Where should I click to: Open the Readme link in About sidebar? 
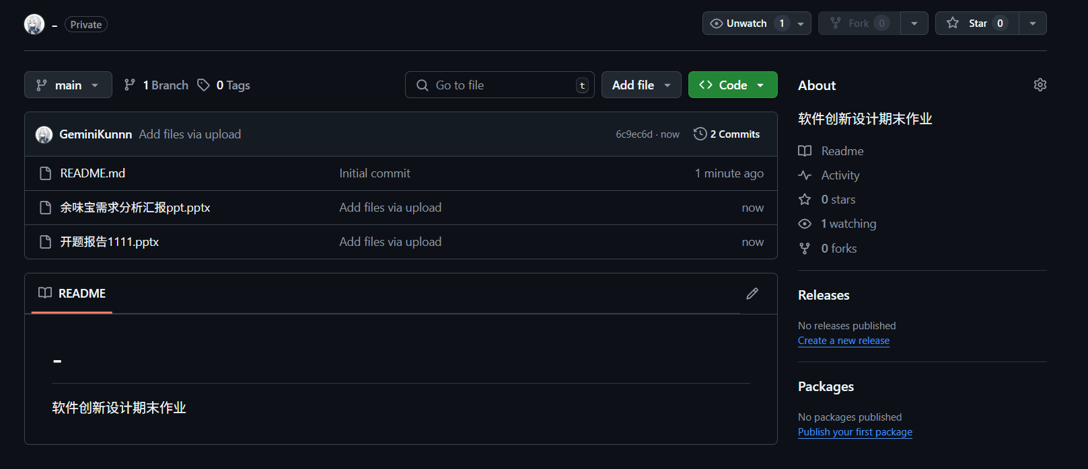[842, 151]
